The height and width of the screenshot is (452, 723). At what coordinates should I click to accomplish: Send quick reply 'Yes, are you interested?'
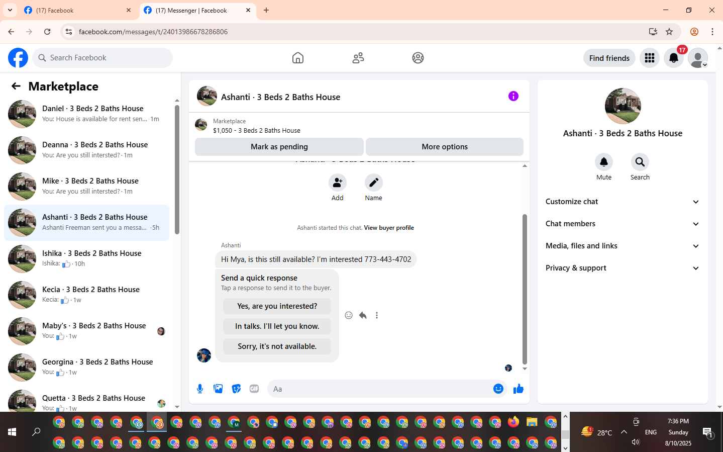point(277,306)
